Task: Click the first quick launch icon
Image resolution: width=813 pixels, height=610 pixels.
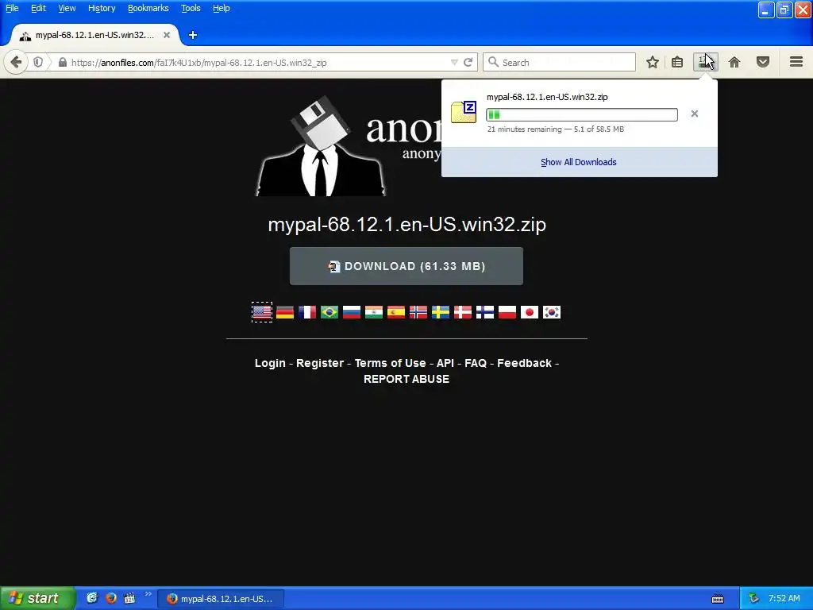Action: click(92, 598)
